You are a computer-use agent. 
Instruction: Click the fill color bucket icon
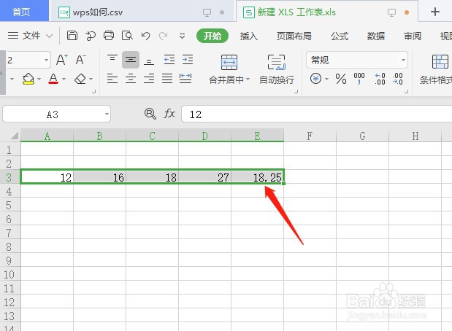tap(28, 79)
